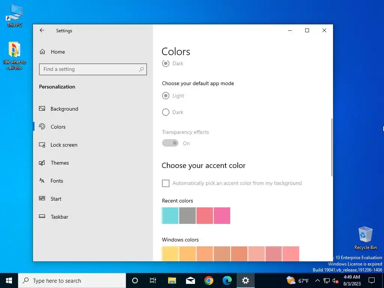Click the Colors palette icon

click(x=42, y=127)
